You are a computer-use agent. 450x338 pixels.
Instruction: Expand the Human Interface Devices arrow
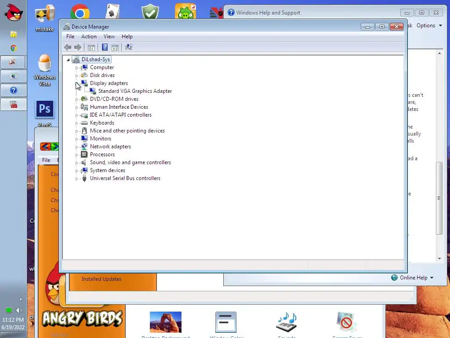pos(76,107)
